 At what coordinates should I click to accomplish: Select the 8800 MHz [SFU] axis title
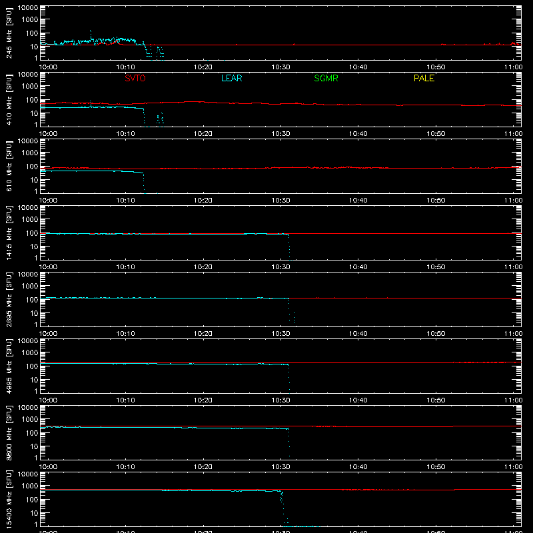(9, 432)
